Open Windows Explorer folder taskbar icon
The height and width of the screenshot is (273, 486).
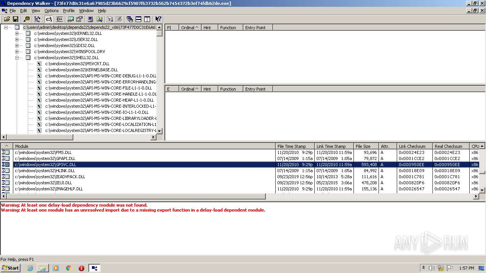pos(43,268)
